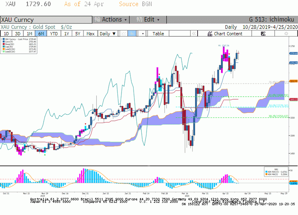Select the YTD time range
The height and width of the screenshot is (215, 298).
54,34
